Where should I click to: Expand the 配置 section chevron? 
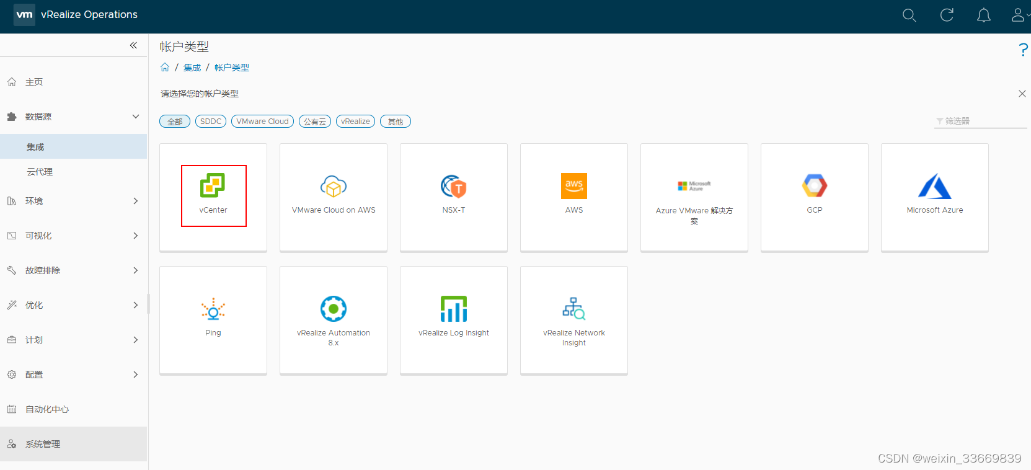(136, 375)
